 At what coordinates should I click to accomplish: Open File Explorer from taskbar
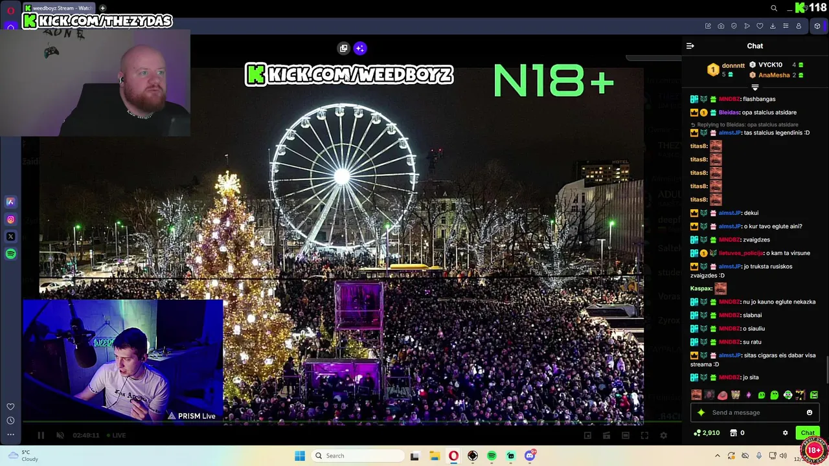pyautogui.click(x=435, y=456)
